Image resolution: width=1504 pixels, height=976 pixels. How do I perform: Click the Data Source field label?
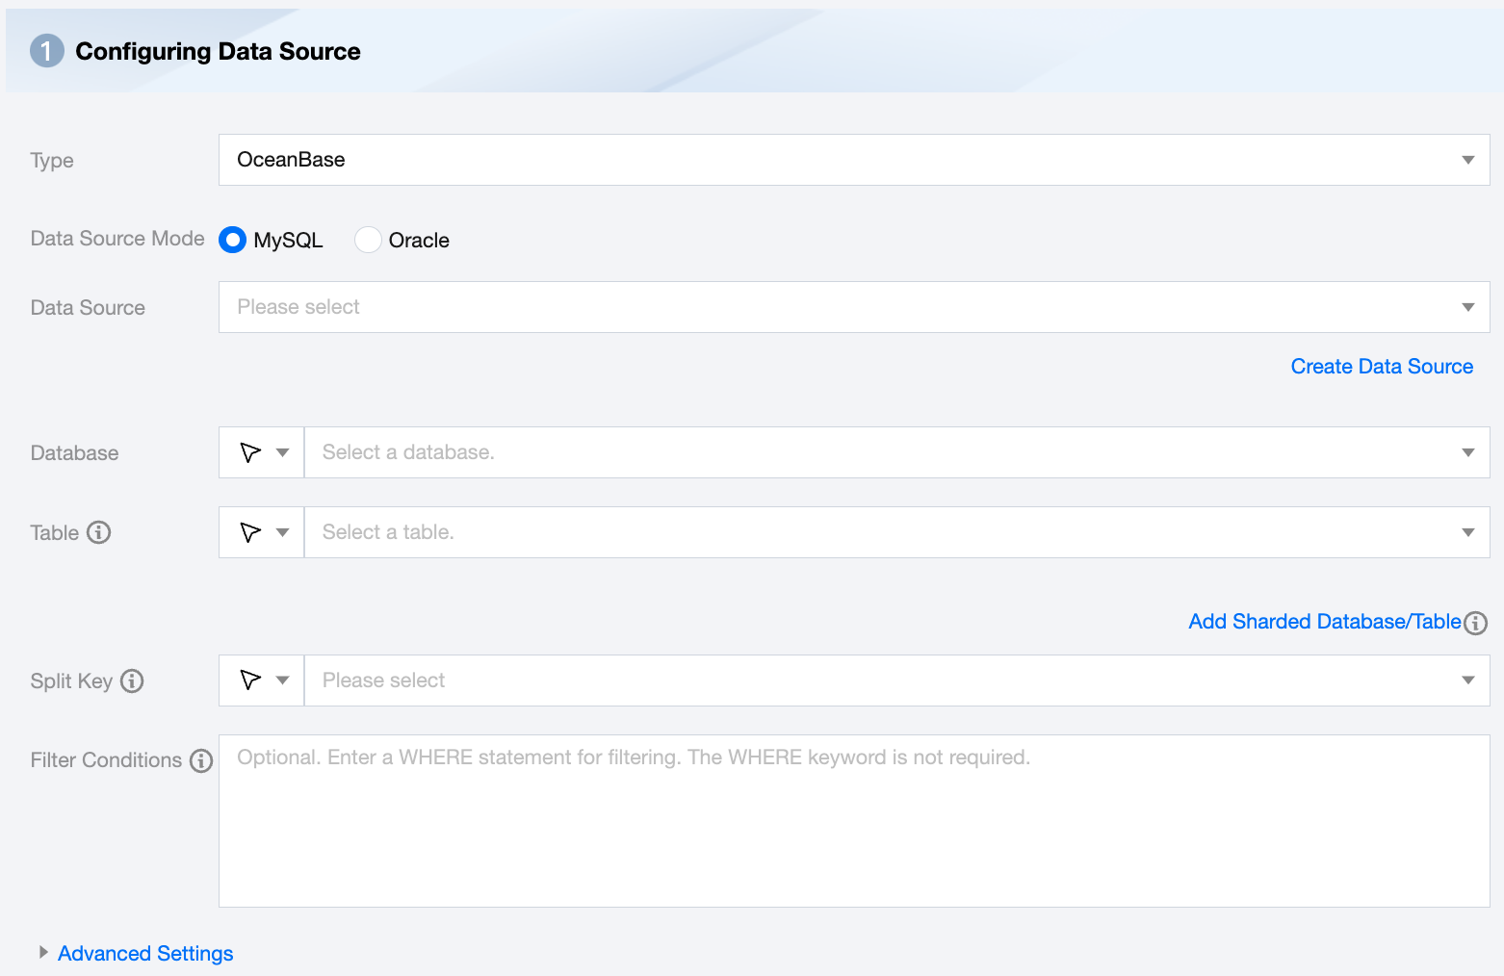(88, 308)
